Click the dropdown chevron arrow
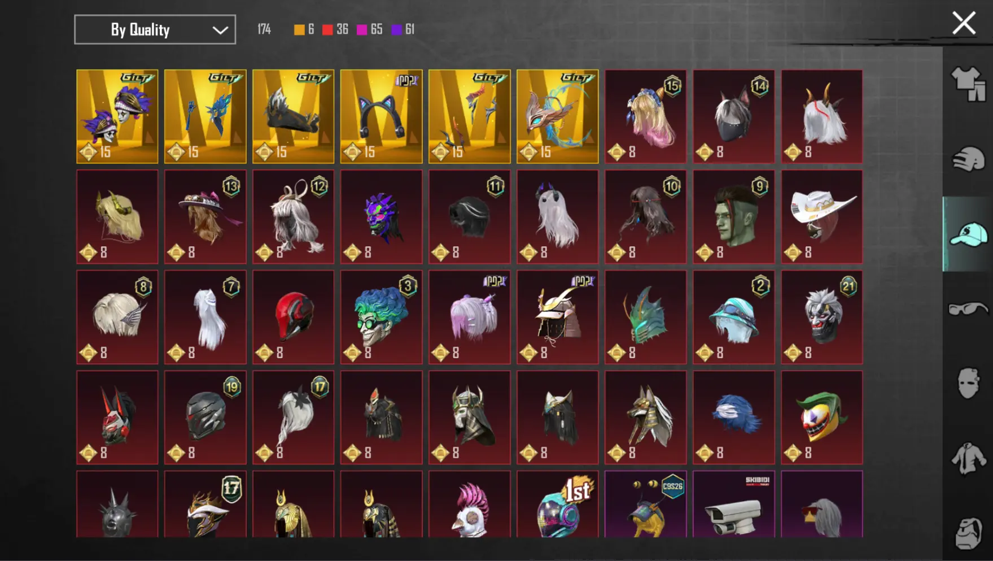The width and height of the screenshot is (993, 561). coord(220,30)
